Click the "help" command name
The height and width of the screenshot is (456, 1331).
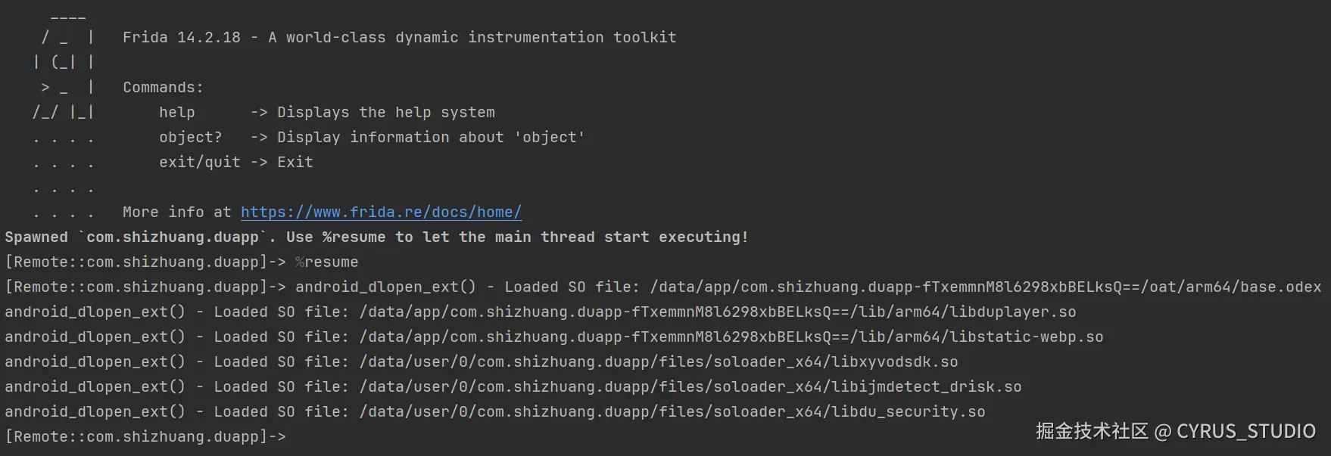(176, 113)
